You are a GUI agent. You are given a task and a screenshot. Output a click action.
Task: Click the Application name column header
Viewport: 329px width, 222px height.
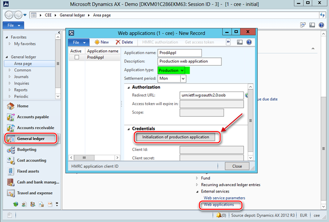(x=103, y=51)
